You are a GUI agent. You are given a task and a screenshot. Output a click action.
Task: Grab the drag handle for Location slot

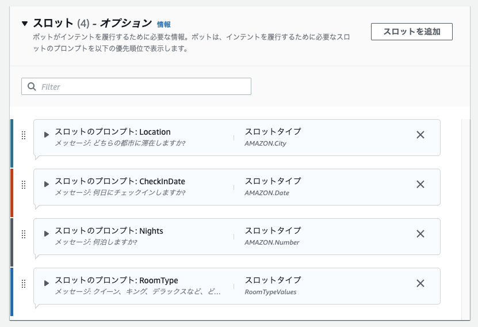point(24,135)
